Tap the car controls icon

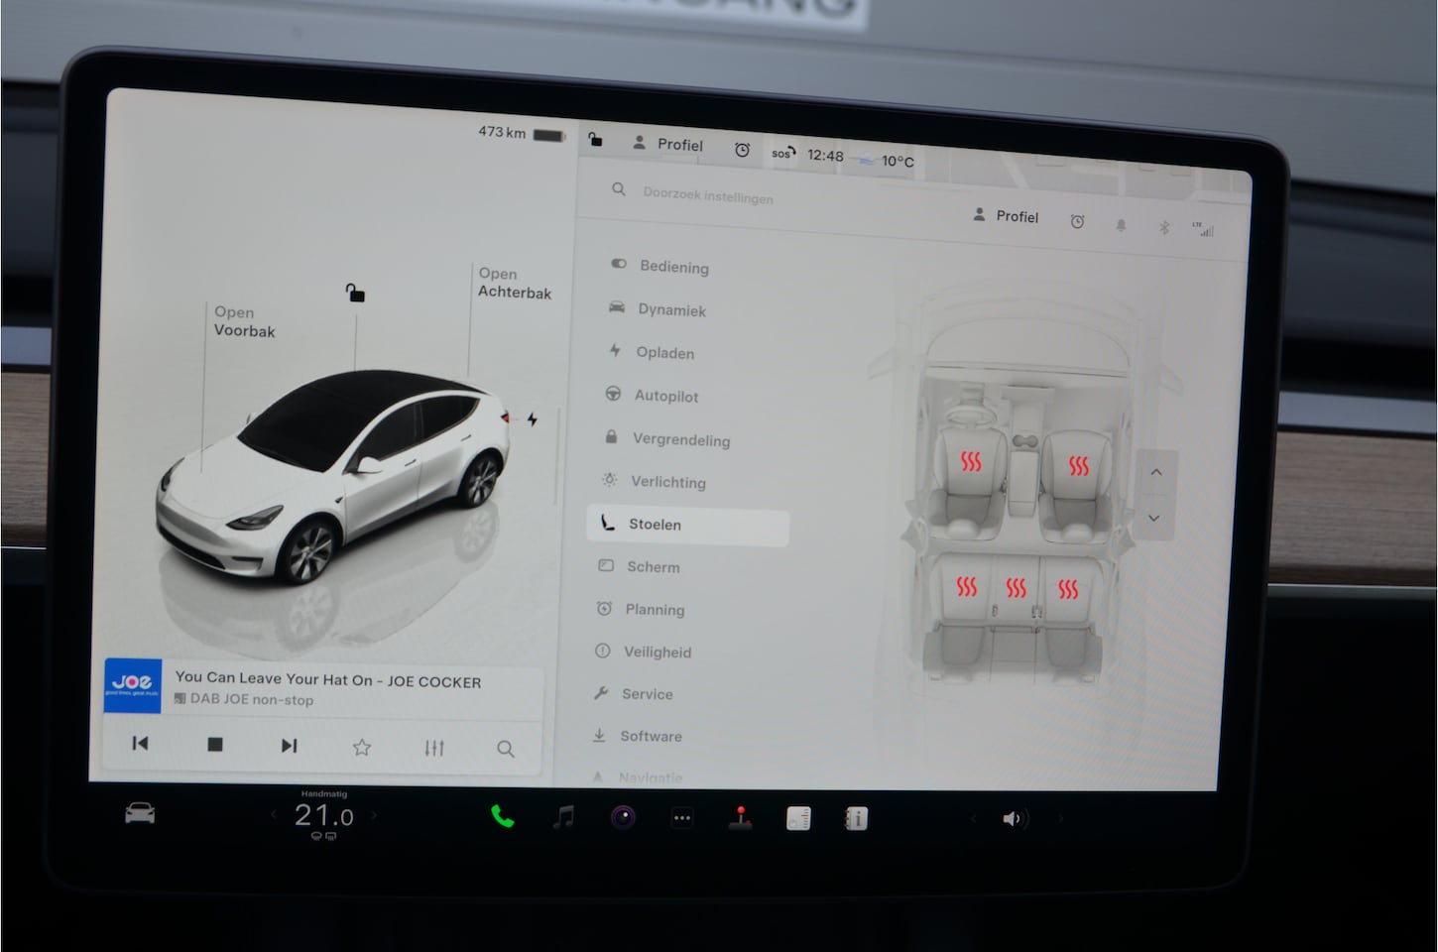140,814
